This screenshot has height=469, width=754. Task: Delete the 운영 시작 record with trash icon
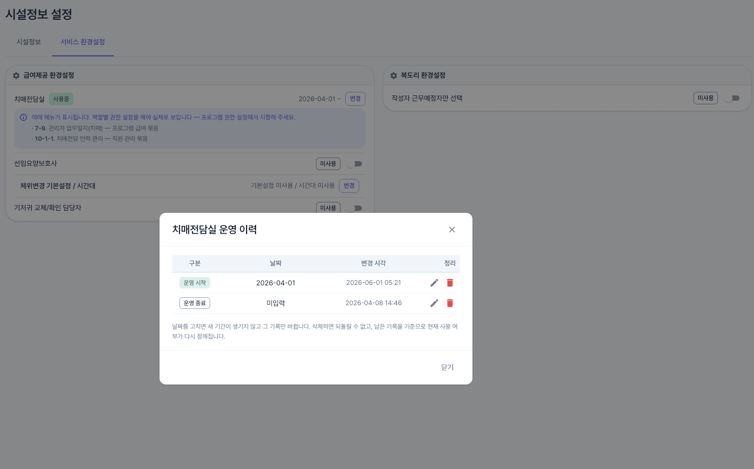click(450, 283)
